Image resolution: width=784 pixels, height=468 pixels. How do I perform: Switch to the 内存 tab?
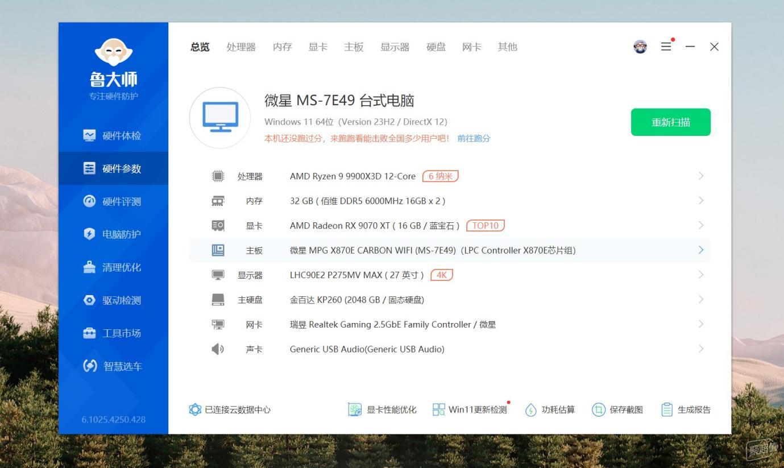[283, 47]
